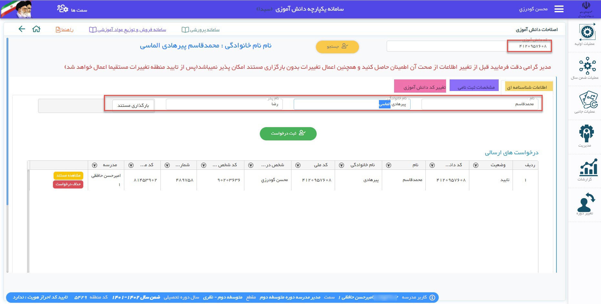Click the yellow جستجو button
Image resolution: width=601 pixels, height=304 pixels.
pyautogui.click(x=337, y=47)
